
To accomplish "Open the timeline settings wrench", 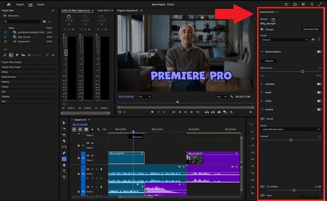I will (98, 129).
